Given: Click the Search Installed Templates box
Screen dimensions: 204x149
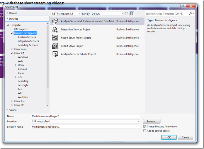Looking at the screenshot, I should point(166,14).
